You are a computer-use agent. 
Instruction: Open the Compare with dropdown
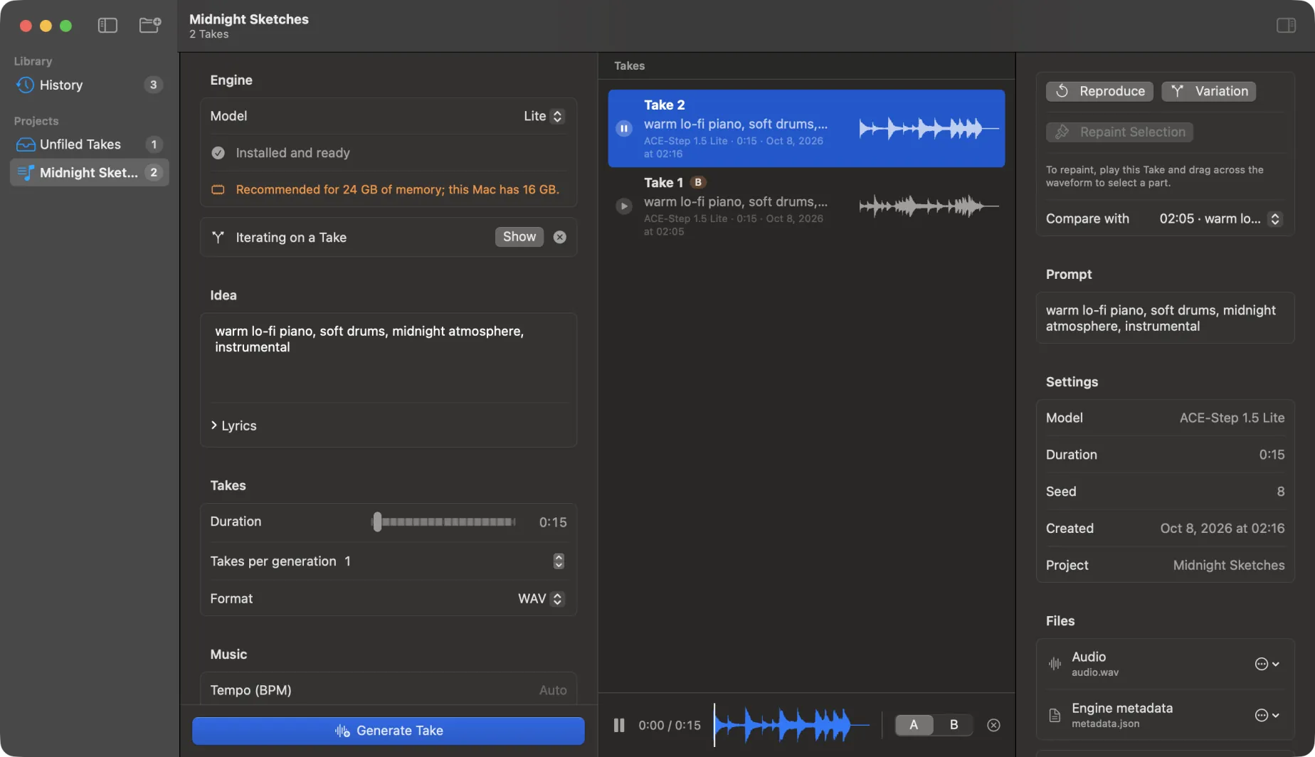[x=1220, y=218]
